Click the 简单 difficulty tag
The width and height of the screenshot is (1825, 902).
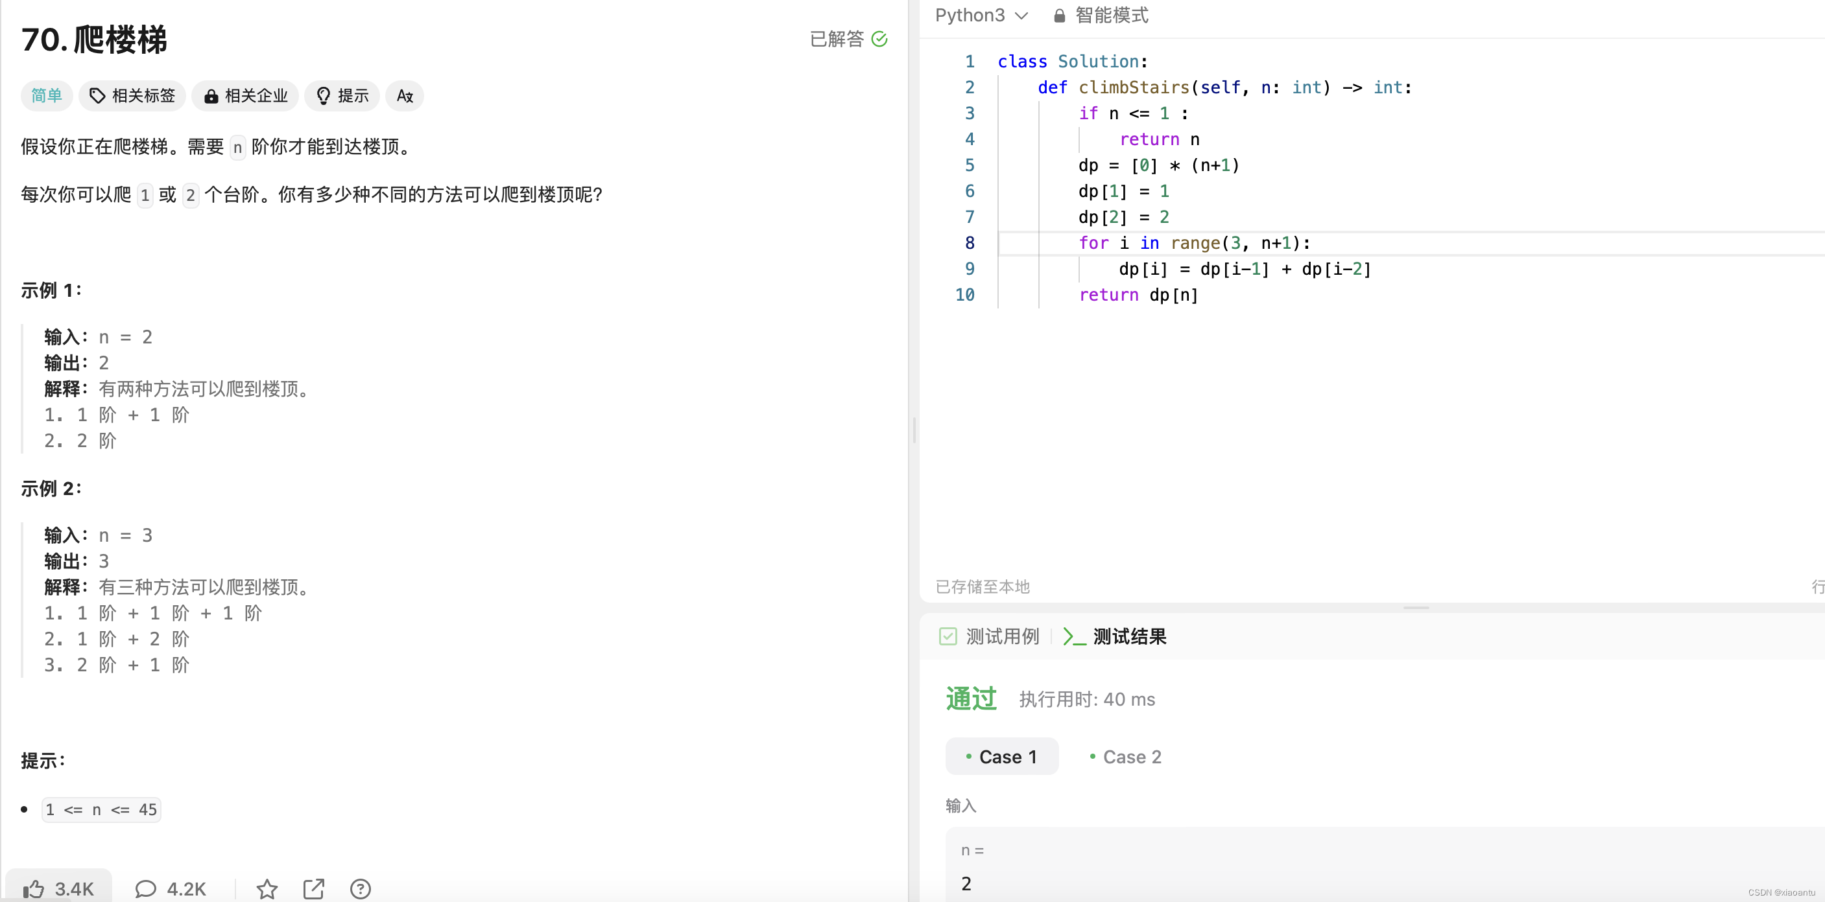(x=47, y=96)
